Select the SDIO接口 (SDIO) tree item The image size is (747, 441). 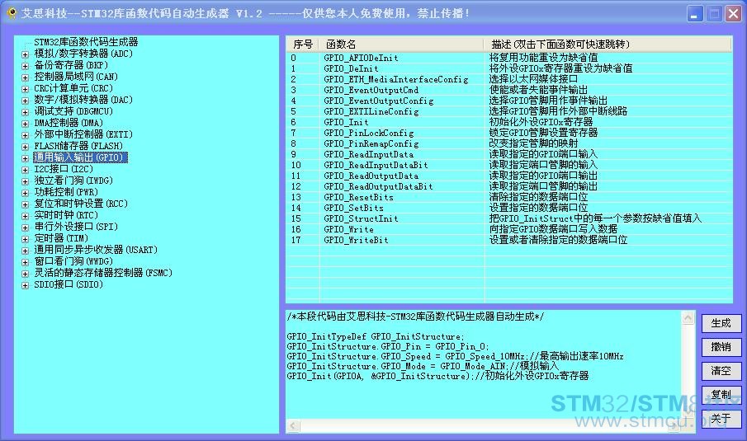pos(69,284)
